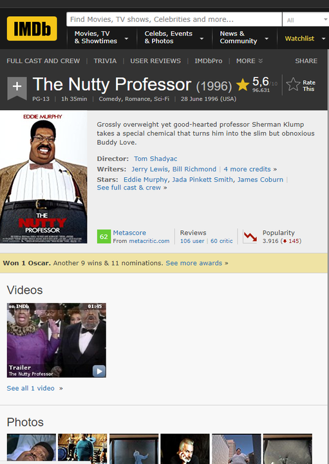Click in the Find Movies search field

[174, 19]
